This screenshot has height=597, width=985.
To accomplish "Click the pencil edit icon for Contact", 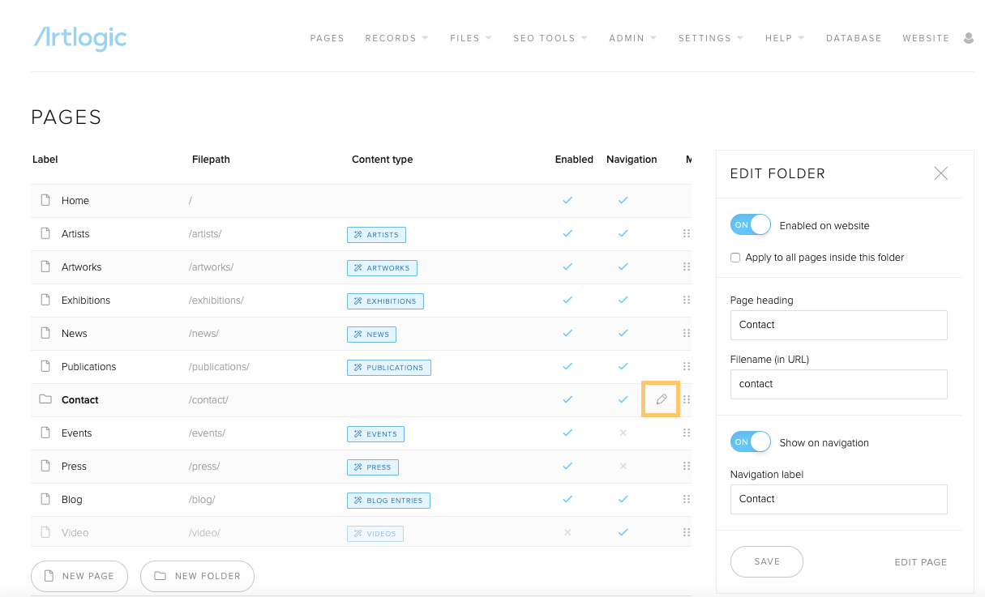I will [662, 399].
